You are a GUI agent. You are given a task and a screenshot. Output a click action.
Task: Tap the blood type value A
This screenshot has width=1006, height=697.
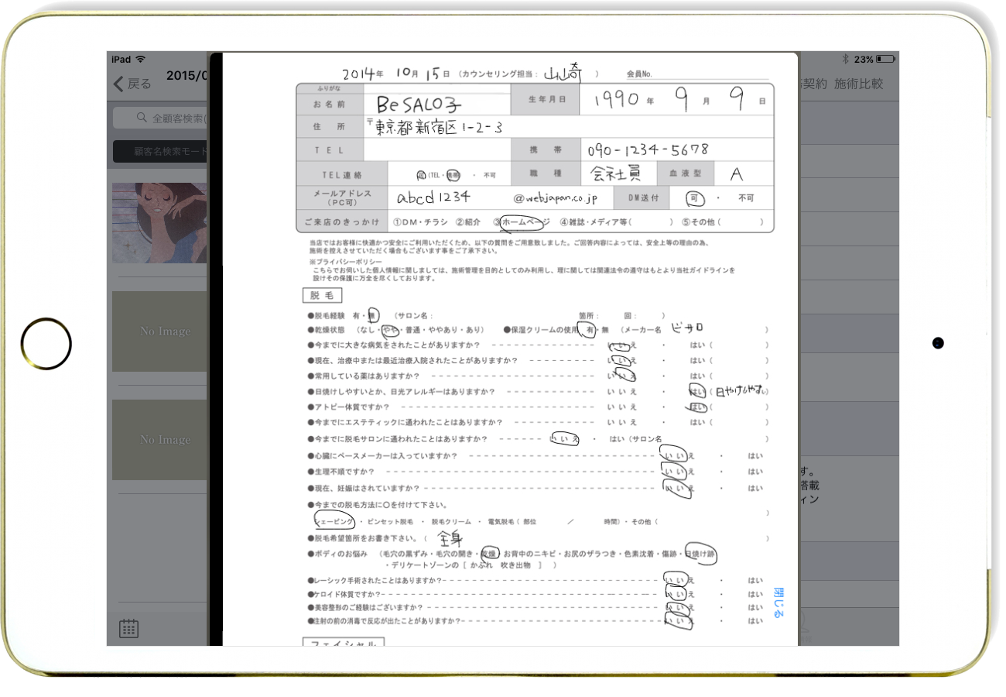click(736, 174)
